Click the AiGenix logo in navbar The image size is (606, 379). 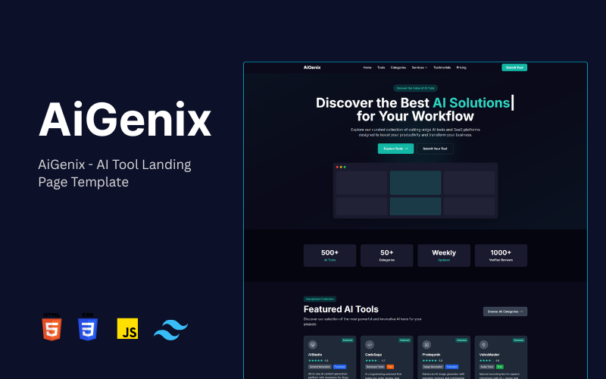point(312,67)
